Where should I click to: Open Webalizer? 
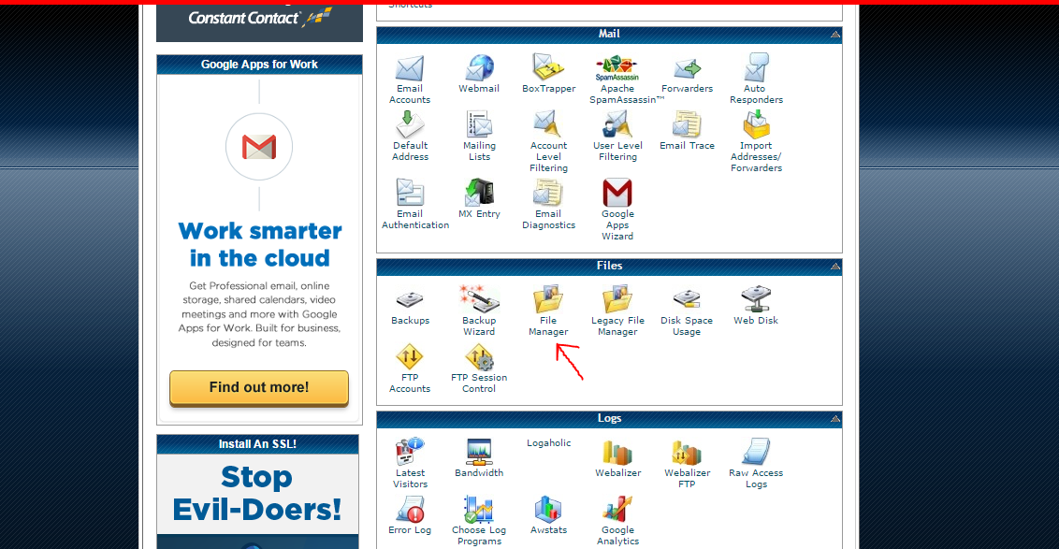(617, 458)
